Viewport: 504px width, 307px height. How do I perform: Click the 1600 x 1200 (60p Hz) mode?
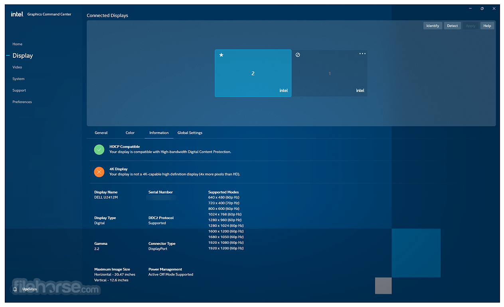tap(226, 231)
